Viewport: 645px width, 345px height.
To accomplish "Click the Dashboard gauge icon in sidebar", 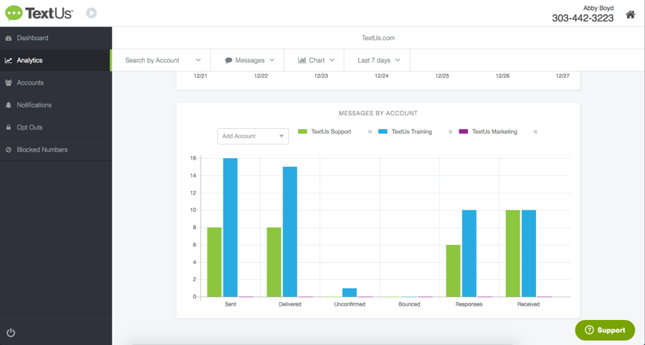I will click(8, 38).
